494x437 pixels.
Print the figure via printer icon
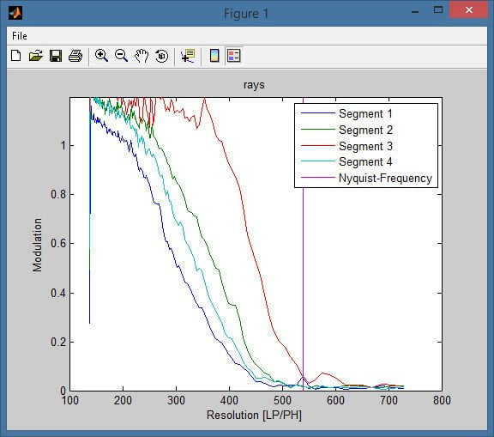pyautogui.click(x=75, y=56)
